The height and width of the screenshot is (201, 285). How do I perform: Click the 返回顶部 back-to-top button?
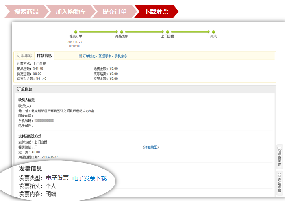click(x=280, y=182)
